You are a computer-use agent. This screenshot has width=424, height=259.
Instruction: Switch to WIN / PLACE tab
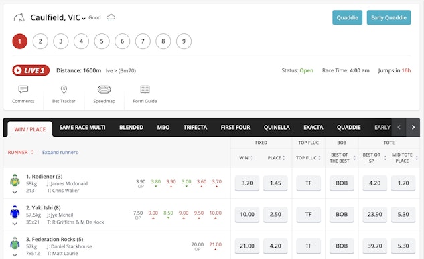pos(29,129)
